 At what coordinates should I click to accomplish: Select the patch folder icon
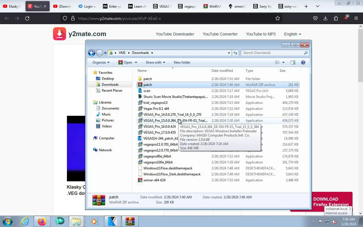tap(140, 79)
